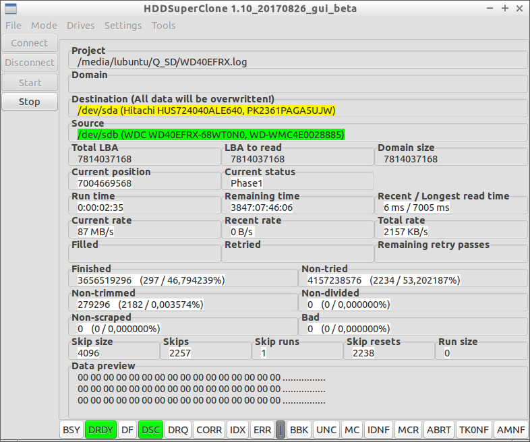This screenshot has height=442, width=530.
Task: Click the 6 ms / 7005 ms read time
Action: (x=417, y=208)
